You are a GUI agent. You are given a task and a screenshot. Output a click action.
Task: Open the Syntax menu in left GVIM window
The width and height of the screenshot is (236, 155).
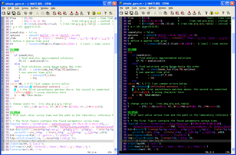point(25,8)
